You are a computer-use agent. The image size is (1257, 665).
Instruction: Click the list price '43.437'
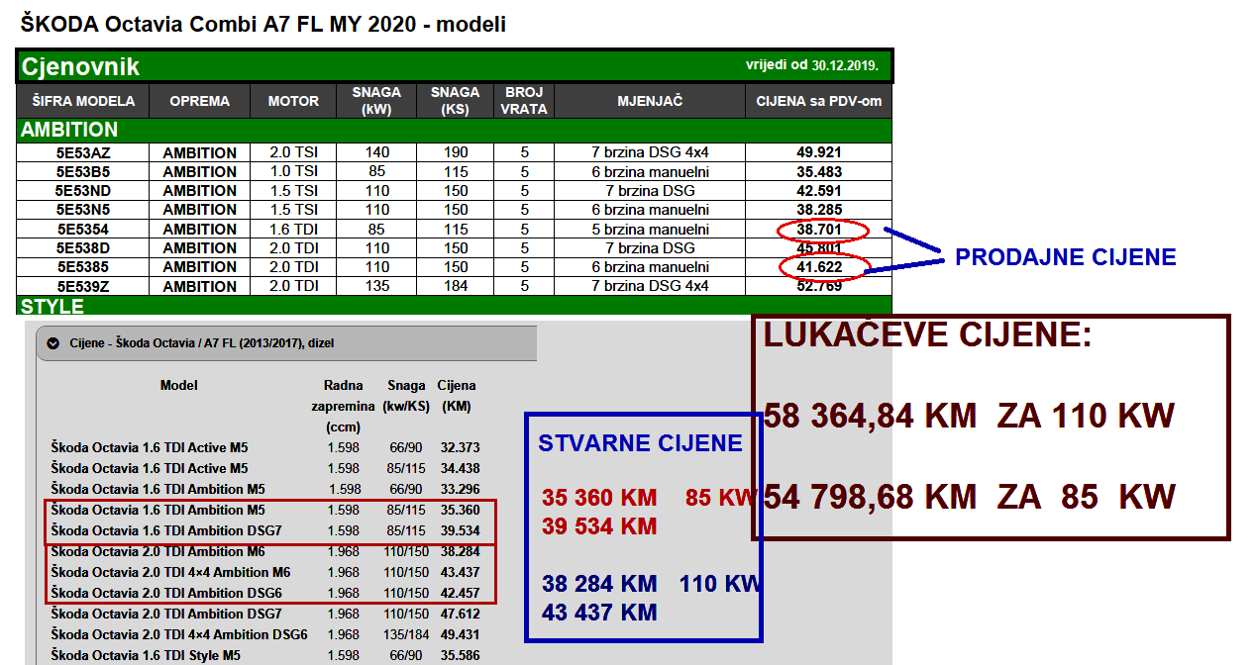[460, 572]
